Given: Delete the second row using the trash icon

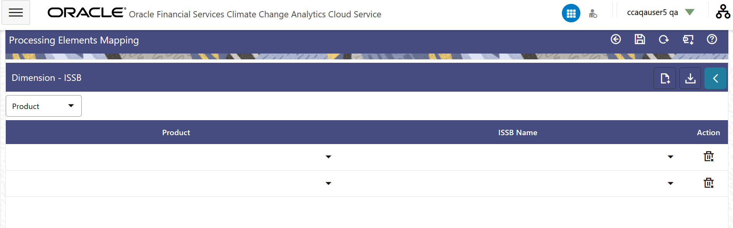Looking at the screenshot, I should 708,183.
